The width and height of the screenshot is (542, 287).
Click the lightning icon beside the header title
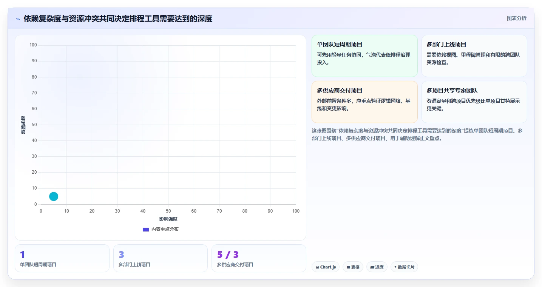point(18,19)
